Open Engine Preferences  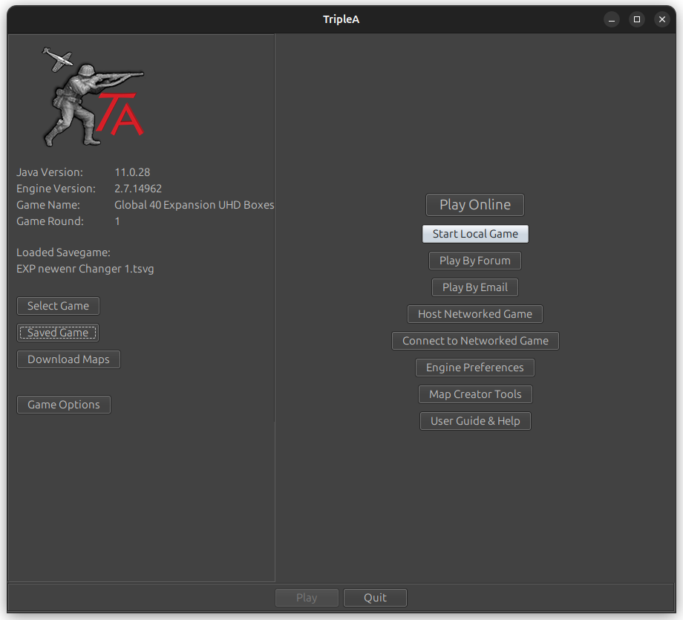[x=474, y=367]
